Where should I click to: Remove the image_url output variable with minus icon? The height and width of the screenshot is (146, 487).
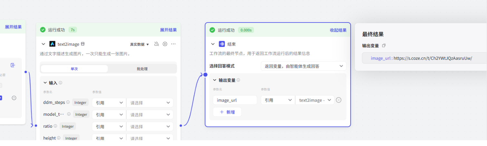pos(338,100)
